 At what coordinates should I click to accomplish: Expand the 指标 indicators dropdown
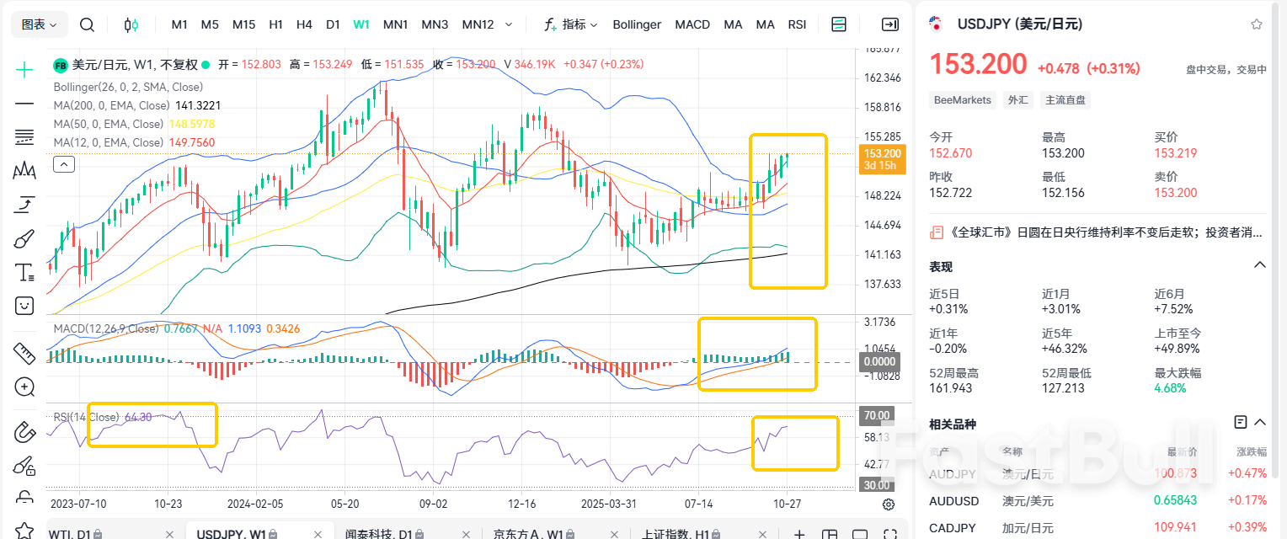(x=572, y=24)
